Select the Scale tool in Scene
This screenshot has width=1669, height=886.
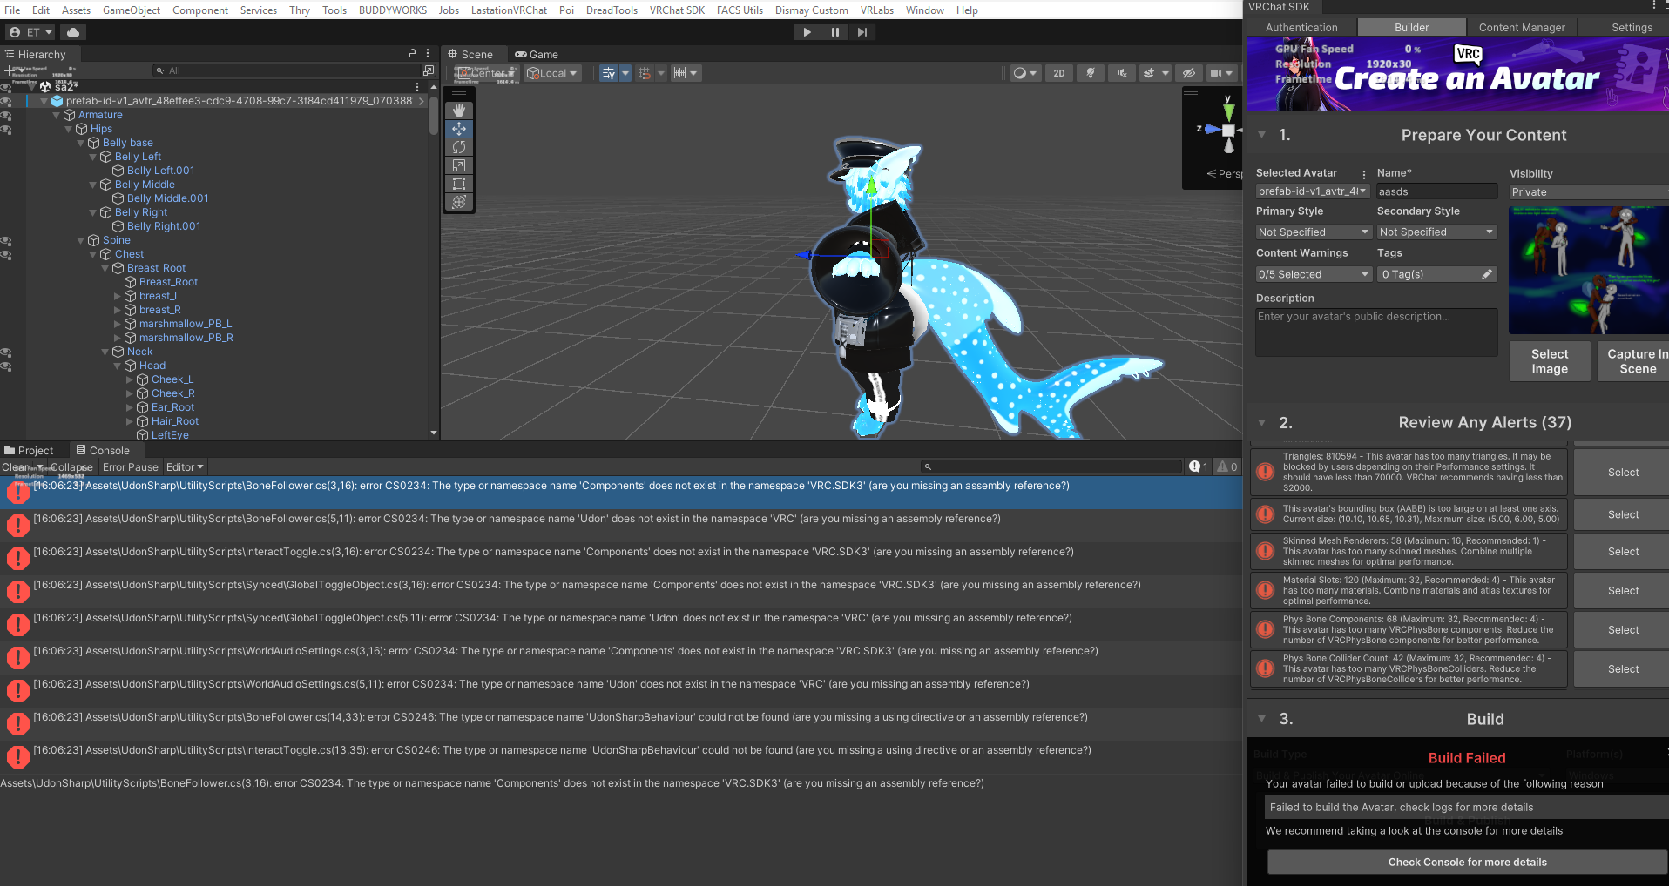pos(459,165)
